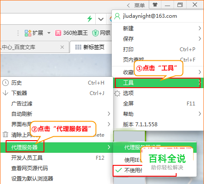
Task: Click the green lightning speed-mode icon
Action: tap(90, 19)
